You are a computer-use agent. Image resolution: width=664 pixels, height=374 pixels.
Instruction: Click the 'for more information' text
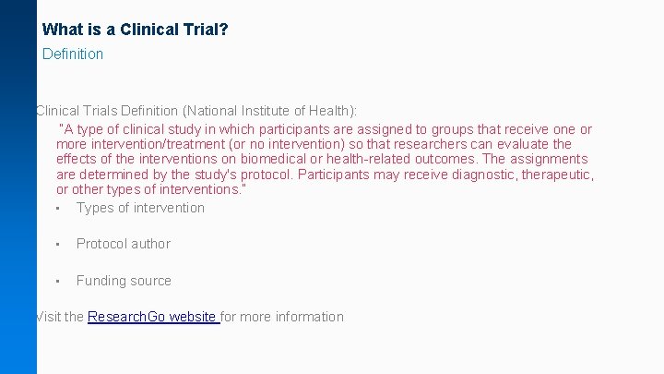point(282,317)
